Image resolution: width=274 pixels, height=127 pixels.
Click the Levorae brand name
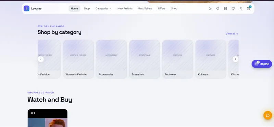(x=36, y=9)
